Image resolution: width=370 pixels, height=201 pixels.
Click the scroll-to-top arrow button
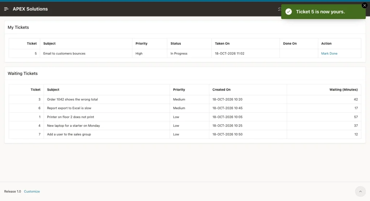(x=360, y=192)
